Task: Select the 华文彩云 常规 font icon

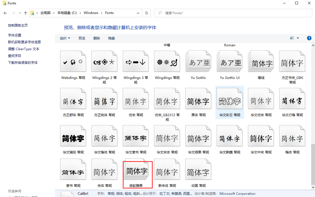Action: [x=230, y=99]
